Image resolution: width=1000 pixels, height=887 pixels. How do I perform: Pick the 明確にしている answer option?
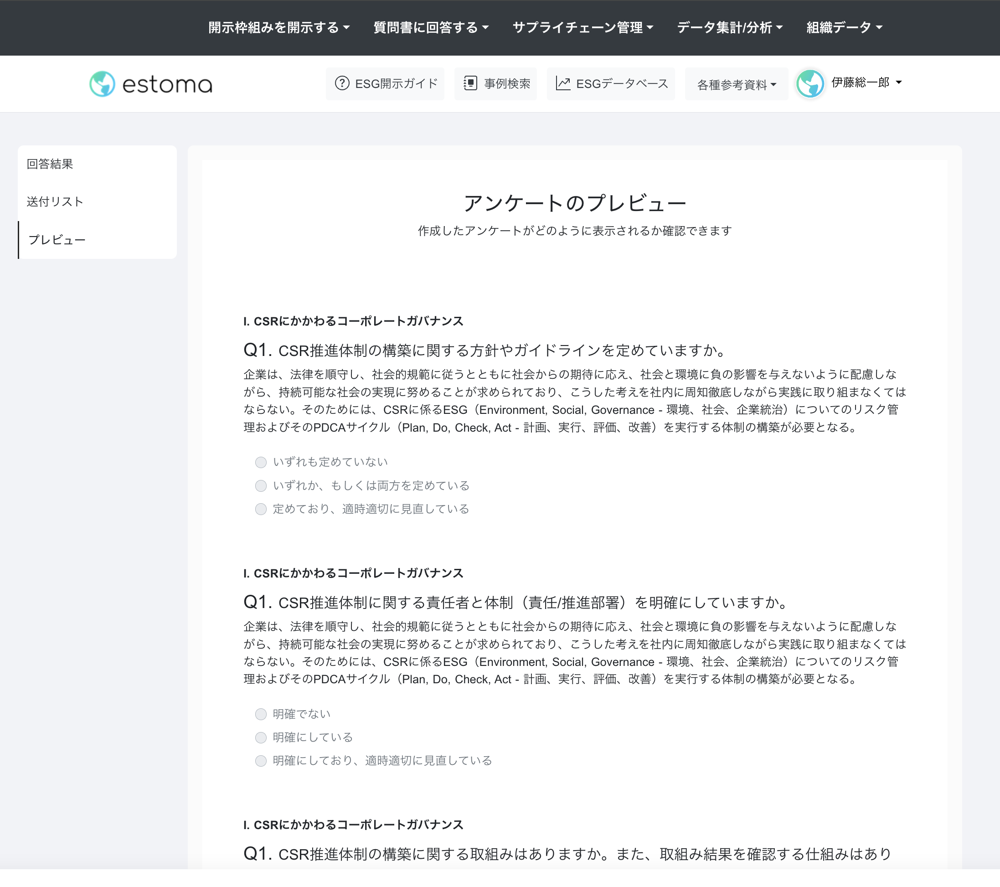pos(261,737)
